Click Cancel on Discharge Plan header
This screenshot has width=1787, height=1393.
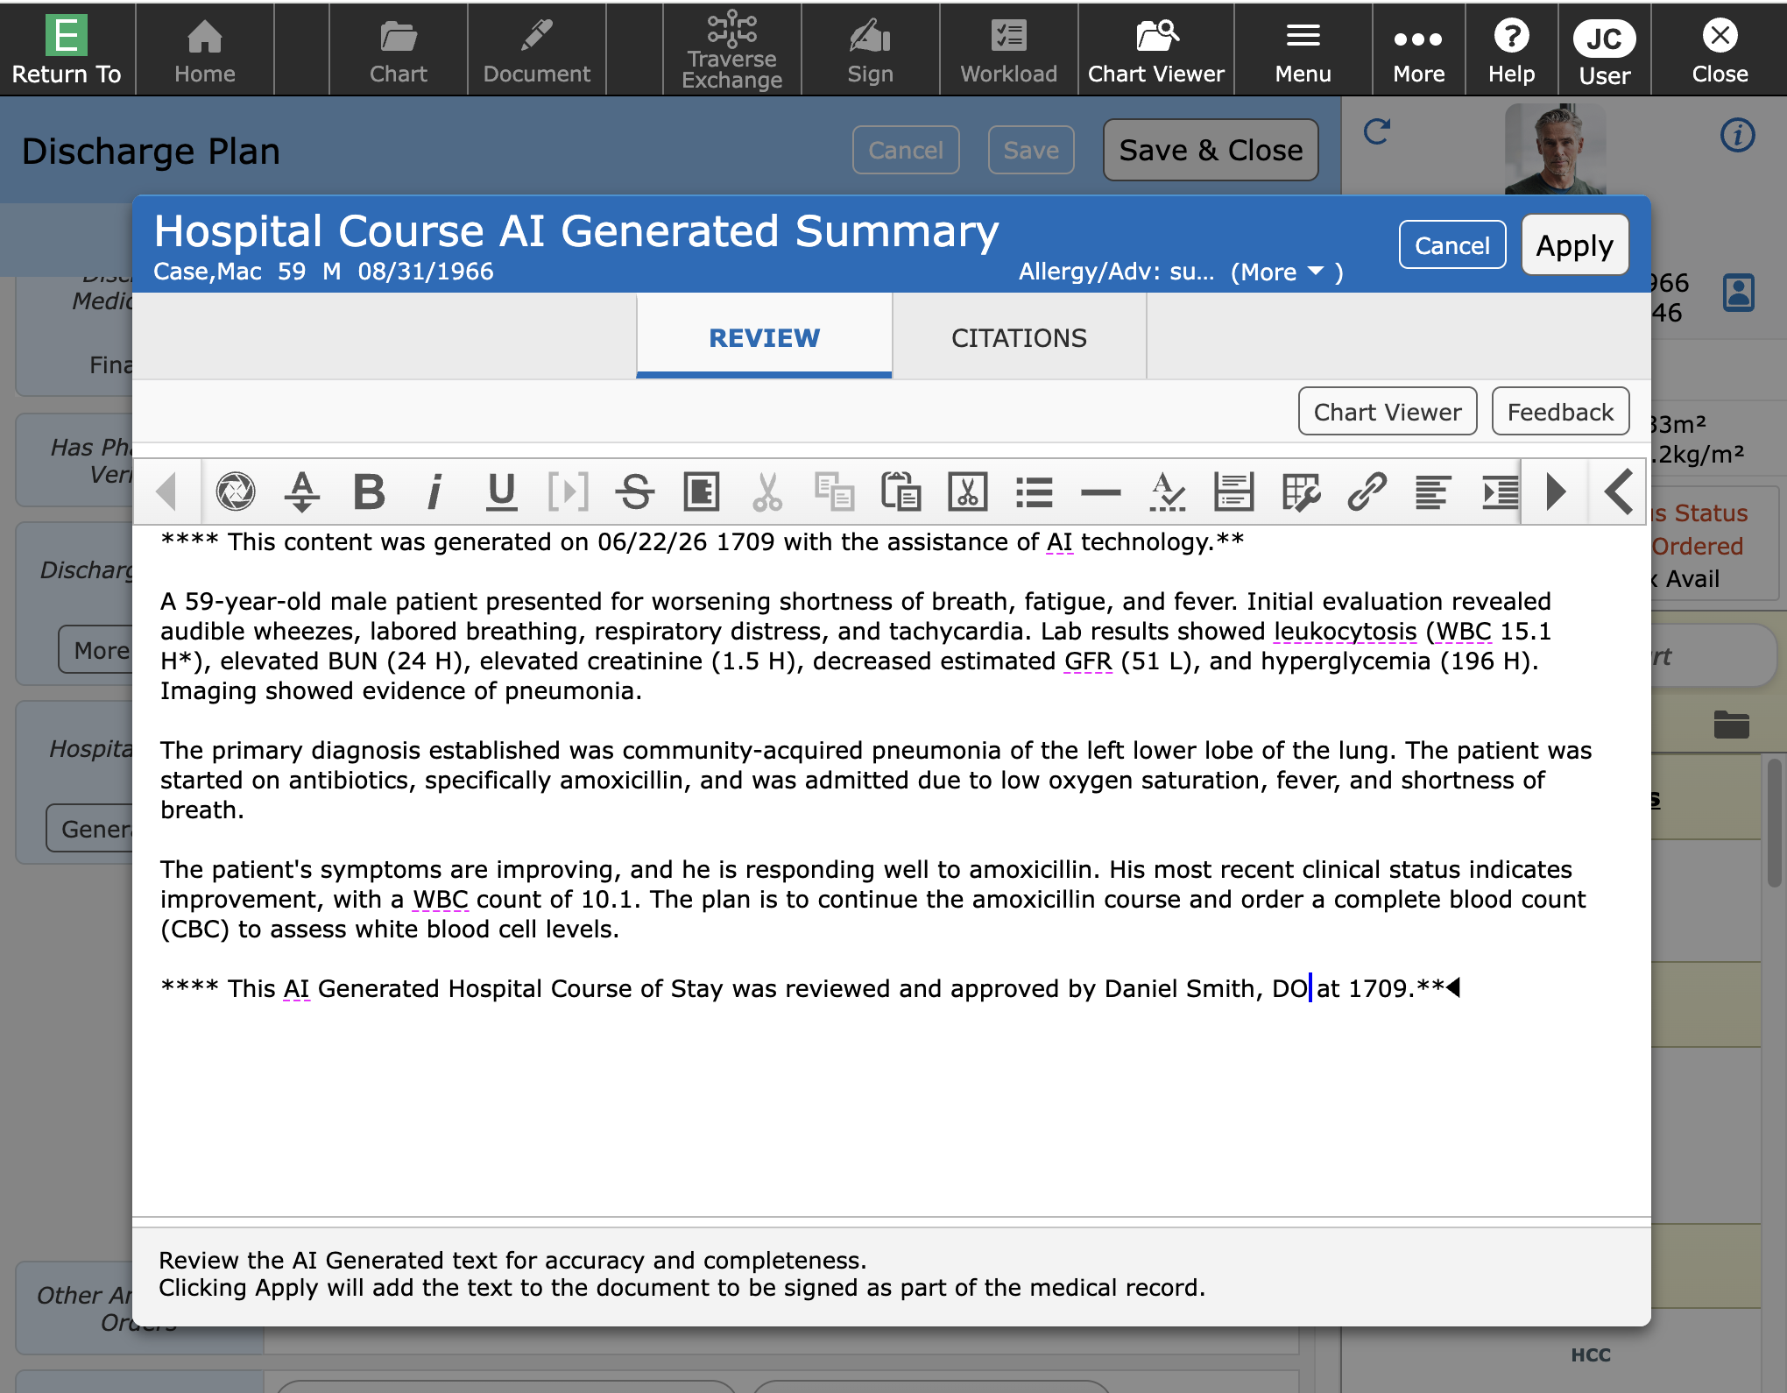tap(906, 150)
